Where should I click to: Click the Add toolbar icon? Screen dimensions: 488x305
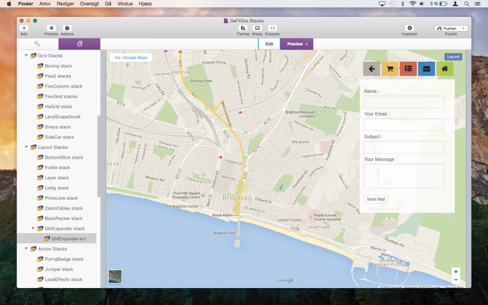[24, 28]
